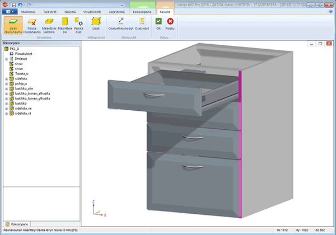Click the Lisää reunanauha tool
336x235 pixels.
pyautogui.click(x=12, y=24)
